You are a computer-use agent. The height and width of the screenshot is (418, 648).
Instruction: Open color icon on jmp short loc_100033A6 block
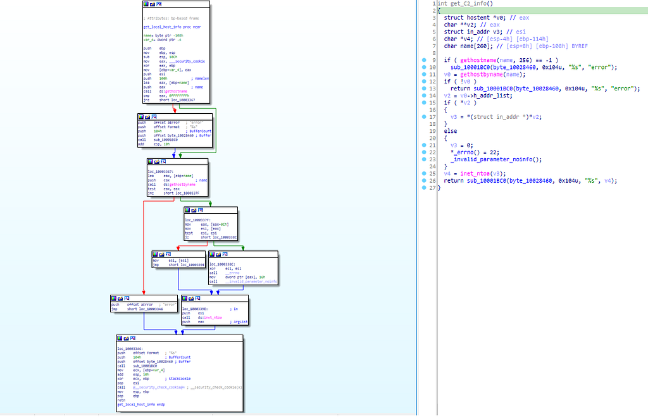tap(114, 298)
